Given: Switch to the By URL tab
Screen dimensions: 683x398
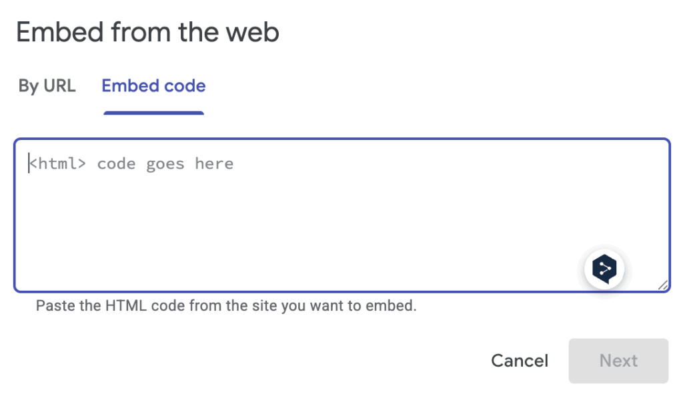Looking at the screenshot, I should tap(47, 86).
